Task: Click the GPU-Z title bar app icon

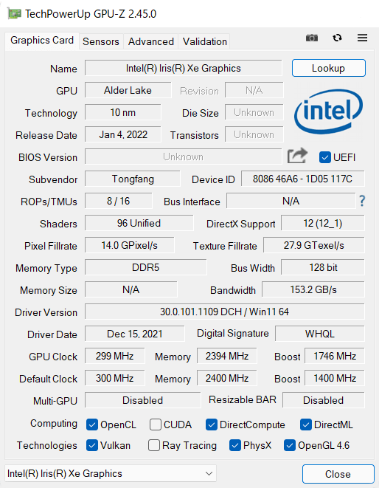Action: click(x=14, y=14)
